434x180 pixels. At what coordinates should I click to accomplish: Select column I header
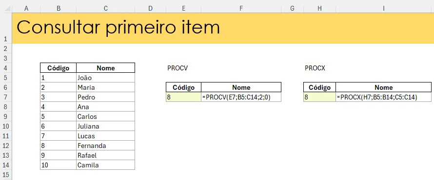384,9
